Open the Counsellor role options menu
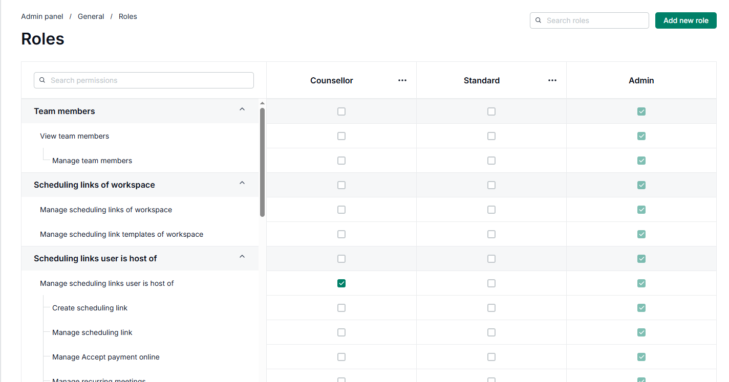 tap(402, 80)
